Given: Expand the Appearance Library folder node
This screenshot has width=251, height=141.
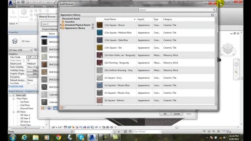Looking at the screenshot, I should pos(61,28).
